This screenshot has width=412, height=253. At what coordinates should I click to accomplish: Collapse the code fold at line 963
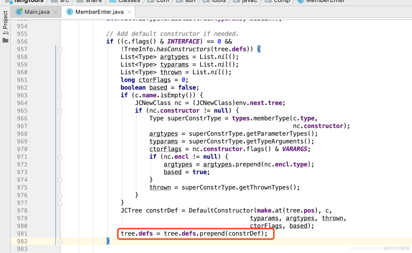[60, 95]
